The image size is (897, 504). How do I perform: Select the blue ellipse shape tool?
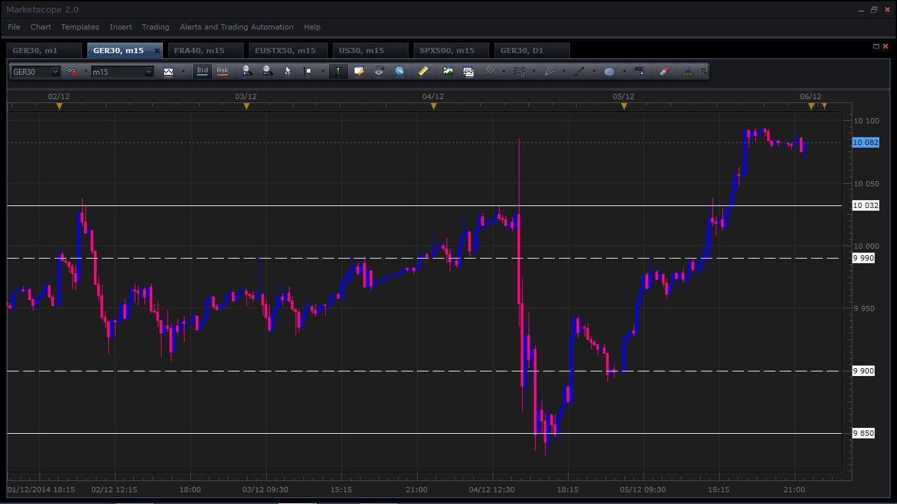click(609, 72)
